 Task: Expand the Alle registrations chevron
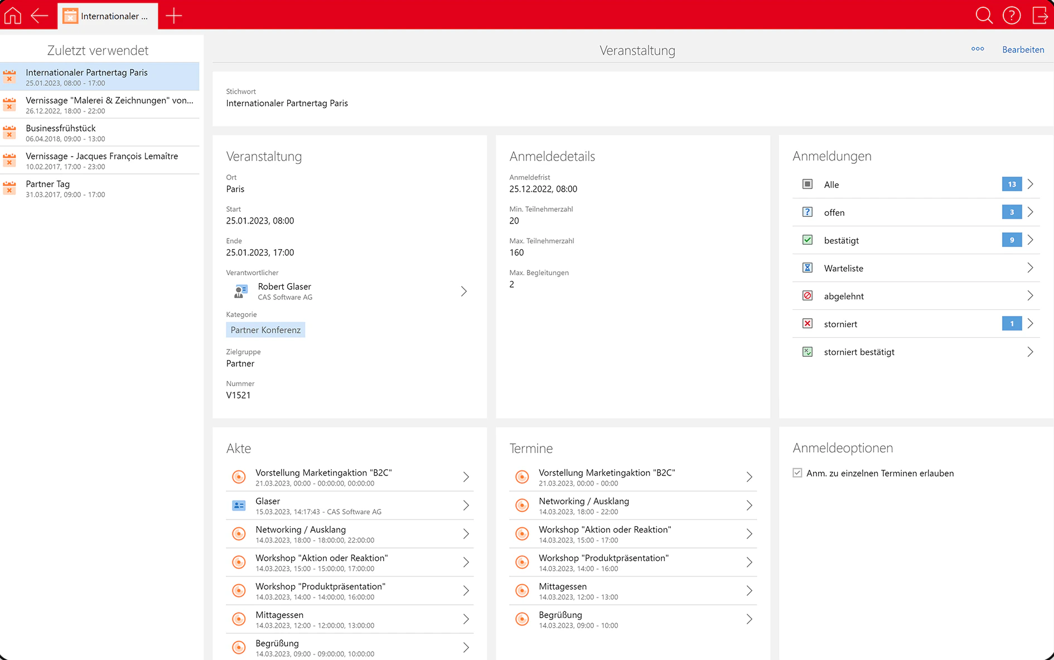1030,184
